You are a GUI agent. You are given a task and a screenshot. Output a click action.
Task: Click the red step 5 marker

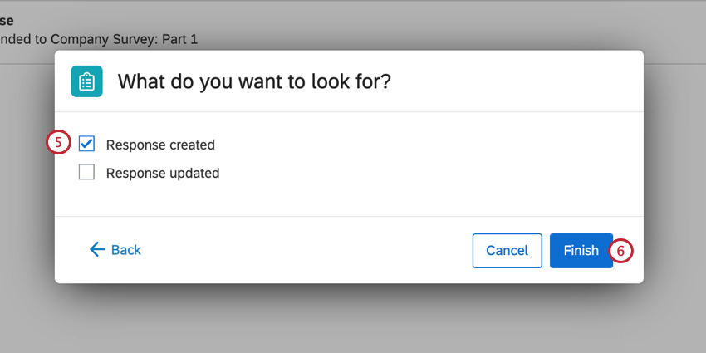click(58, 143)
